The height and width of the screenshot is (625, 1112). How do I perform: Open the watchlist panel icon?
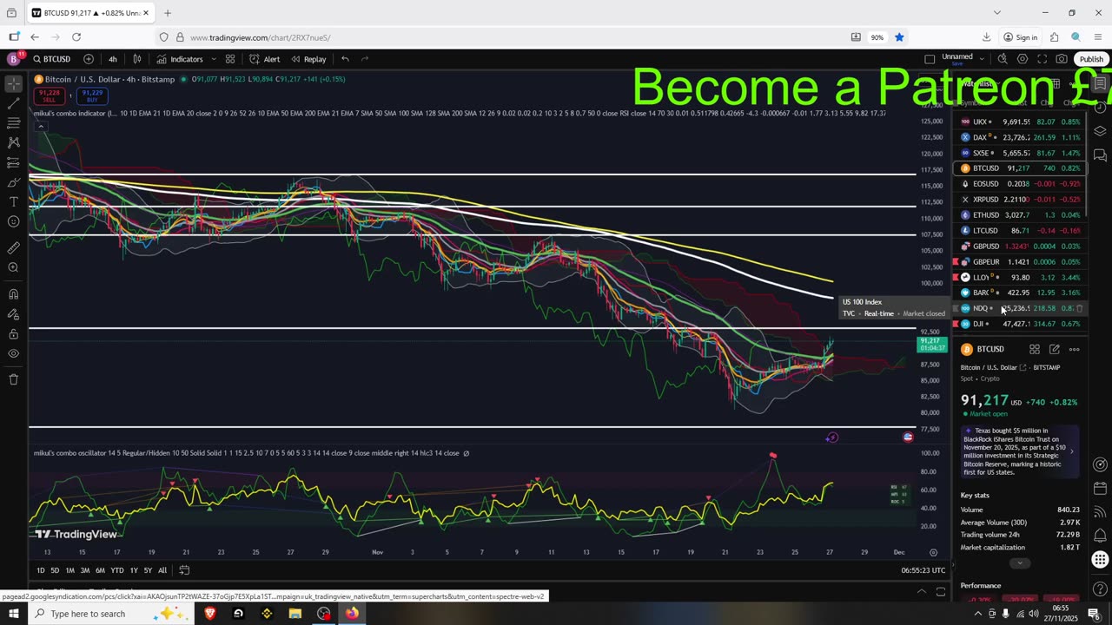[1100, 83]
